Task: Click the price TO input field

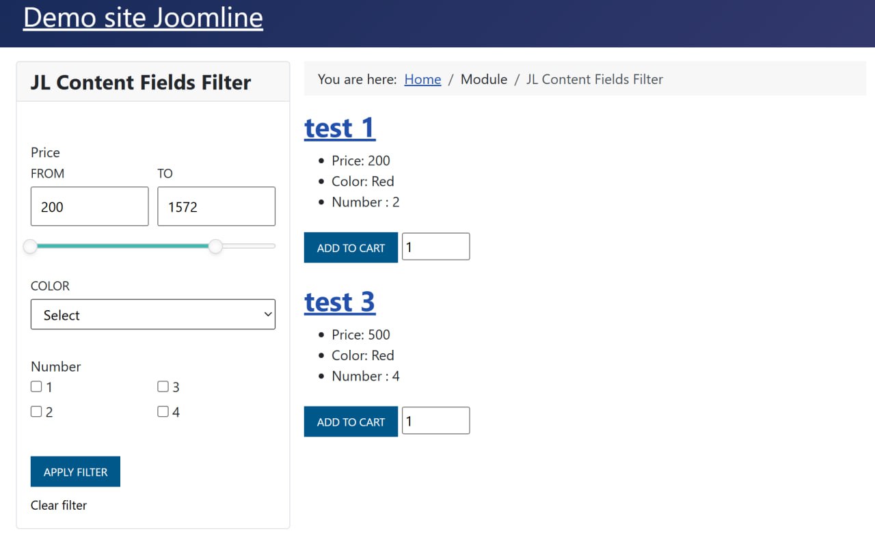Action: [x=216, y=206]
